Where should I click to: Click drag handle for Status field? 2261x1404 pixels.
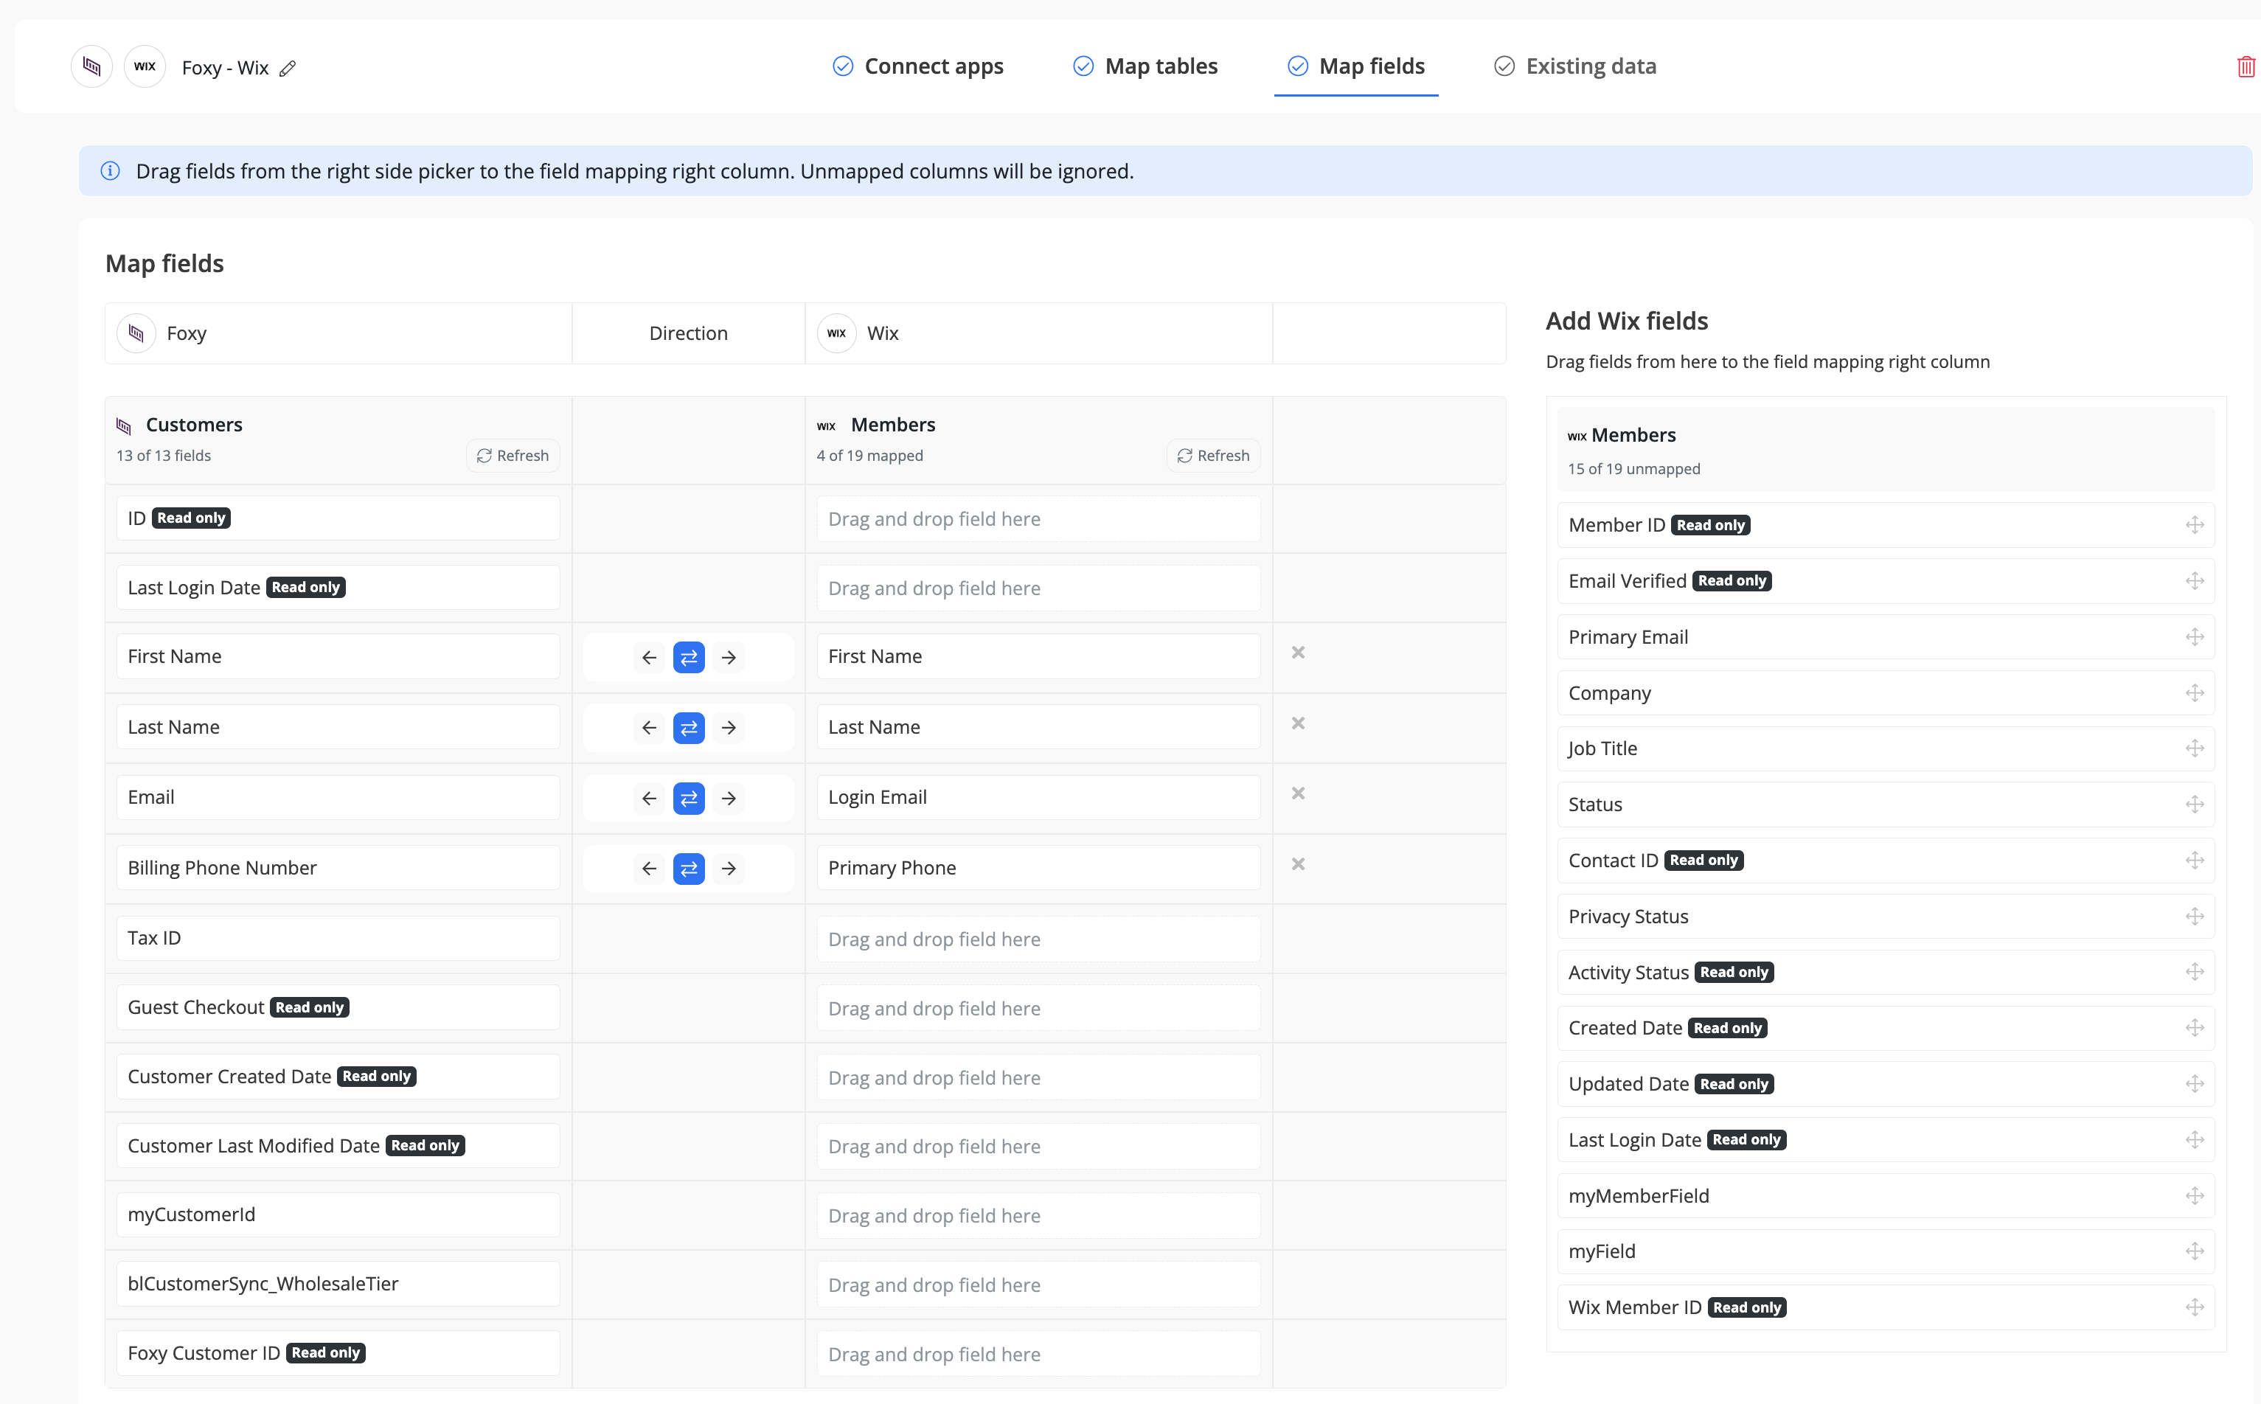point(2194,805)
